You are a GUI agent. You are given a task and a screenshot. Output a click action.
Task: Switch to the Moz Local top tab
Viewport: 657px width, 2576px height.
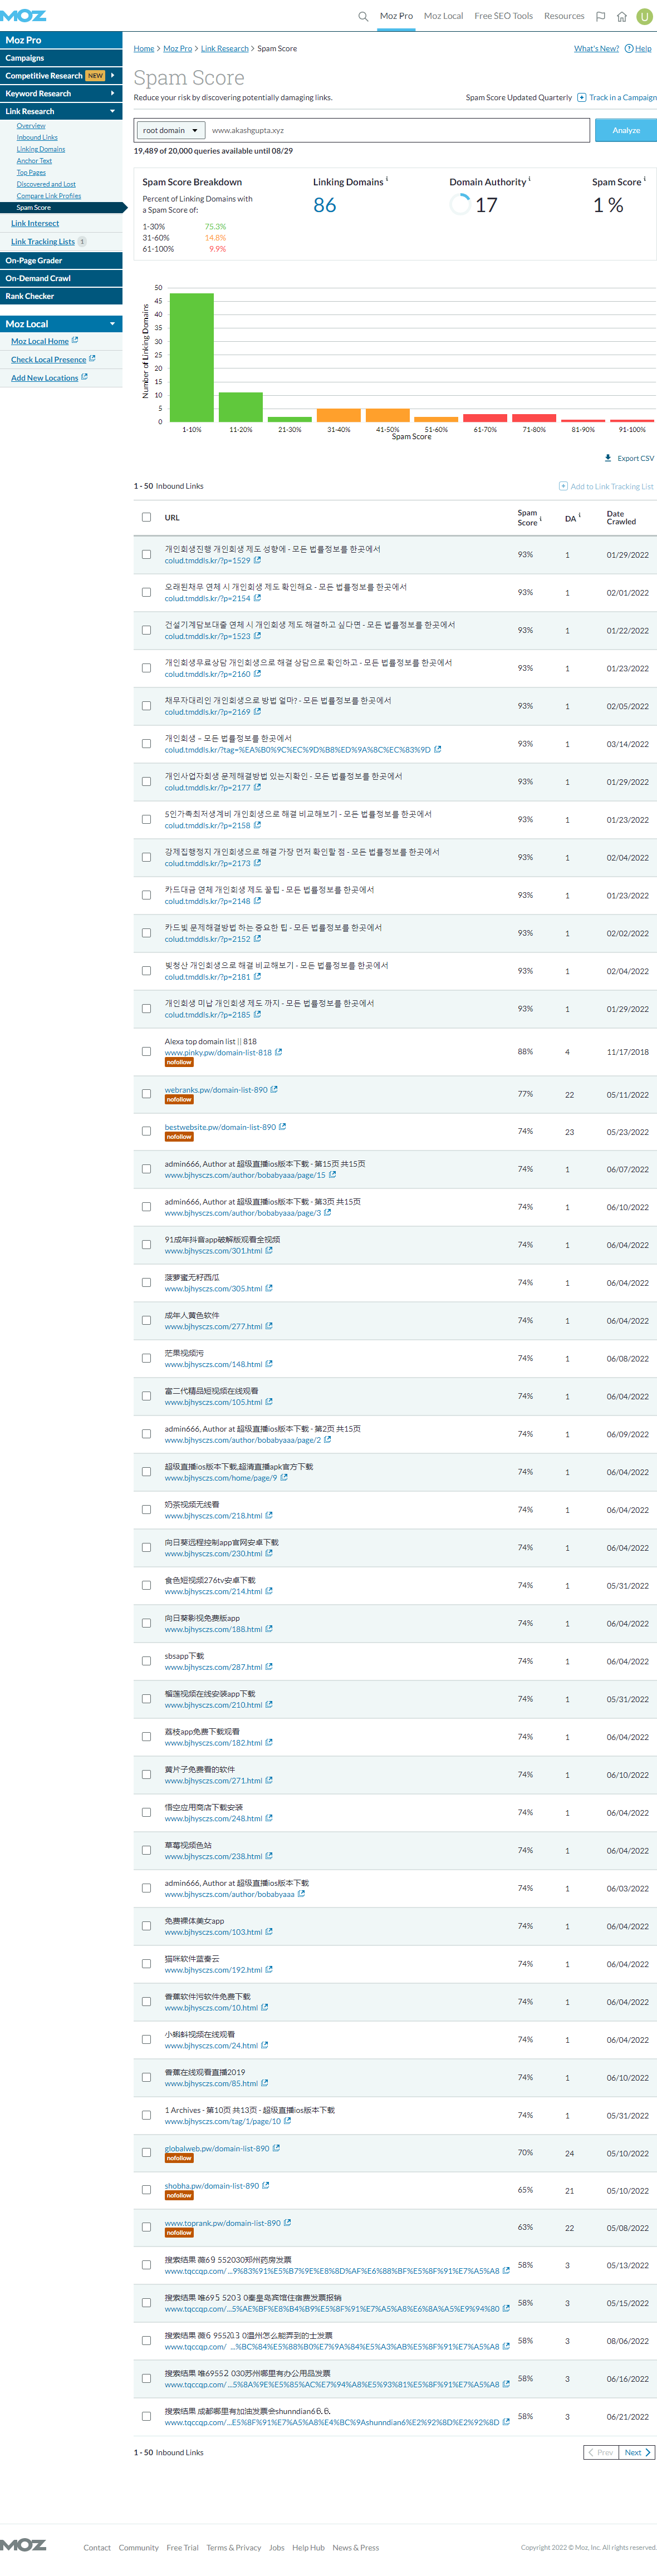point(443,16)
